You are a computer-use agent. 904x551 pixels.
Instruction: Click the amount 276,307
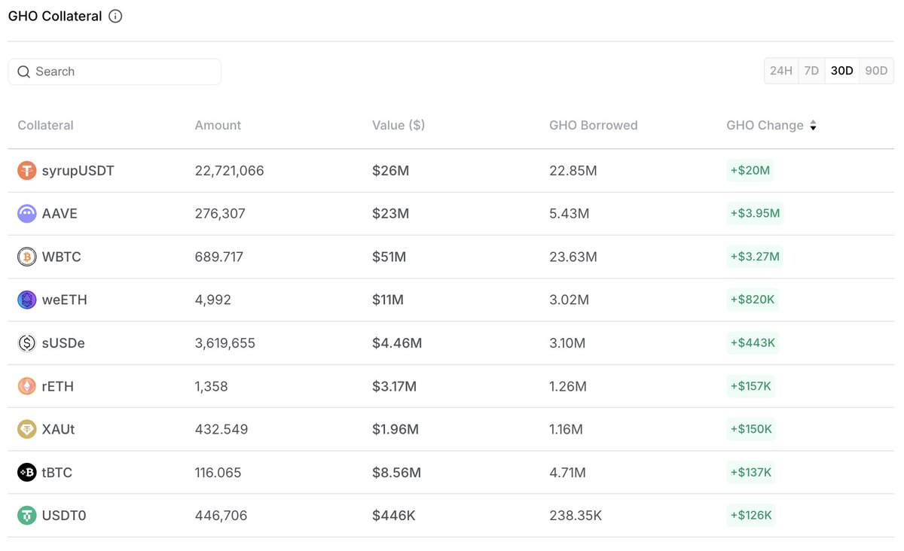coord(221,214)
